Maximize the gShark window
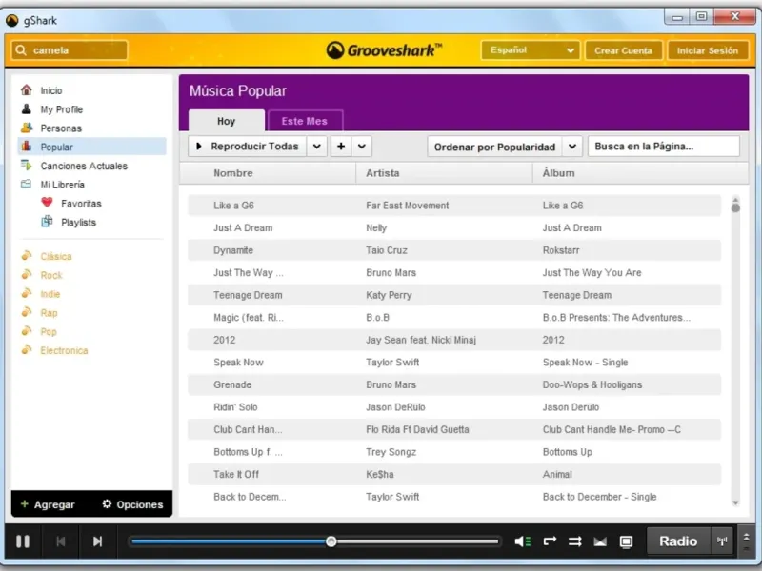 (x=701, y=16)
